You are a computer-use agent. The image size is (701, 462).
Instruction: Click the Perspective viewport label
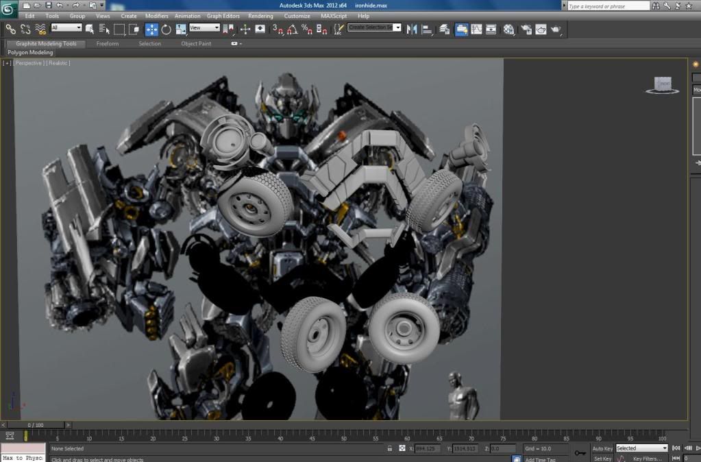[x=29, y=63]
